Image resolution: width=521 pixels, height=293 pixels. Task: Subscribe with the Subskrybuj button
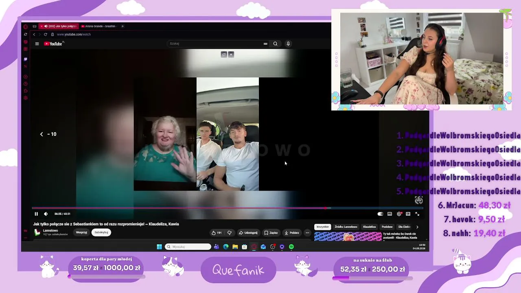pyautogui.click(x=101, y=232)
